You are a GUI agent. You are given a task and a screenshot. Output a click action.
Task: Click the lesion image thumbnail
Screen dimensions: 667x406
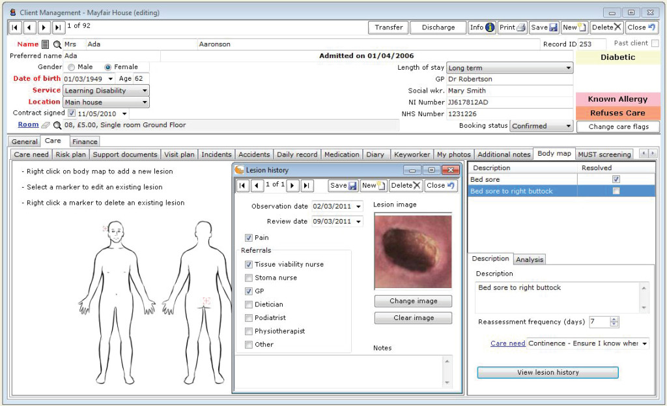click(x=413, y=252)
